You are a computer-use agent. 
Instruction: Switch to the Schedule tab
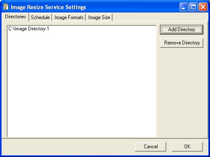click(40, 17)
